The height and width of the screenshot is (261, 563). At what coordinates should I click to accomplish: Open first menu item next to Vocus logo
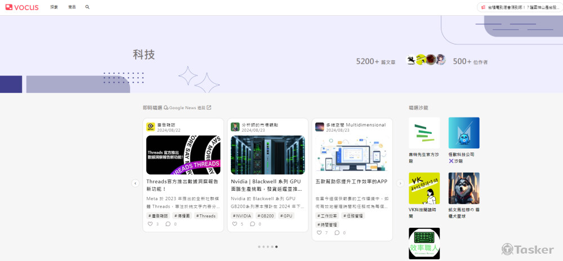point(54,7)
